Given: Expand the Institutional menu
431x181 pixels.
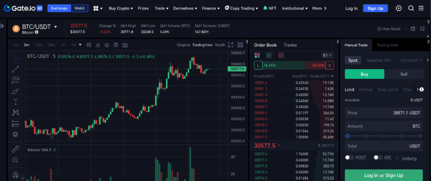Looking at the screenshot, I should pyautogui.click(x=295, y=8).
